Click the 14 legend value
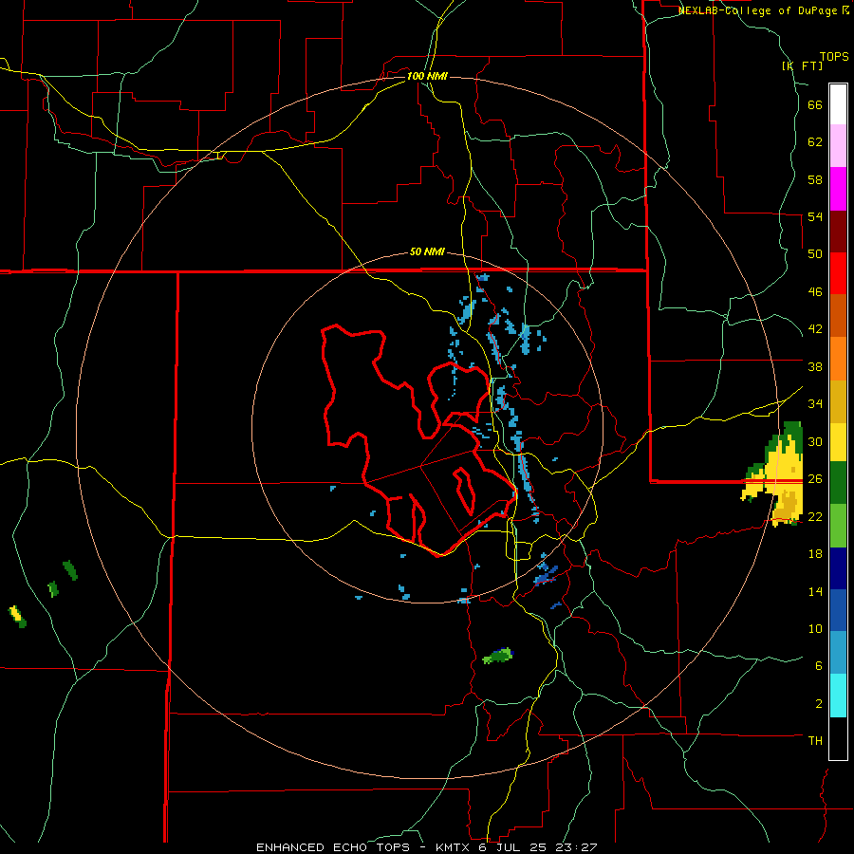Screen dimensions: 854x854 point(815,591)
